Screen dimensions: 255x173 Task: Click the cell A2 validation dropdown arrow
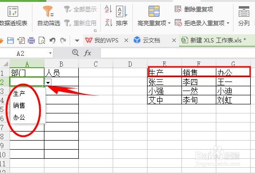tap(48, 82)
